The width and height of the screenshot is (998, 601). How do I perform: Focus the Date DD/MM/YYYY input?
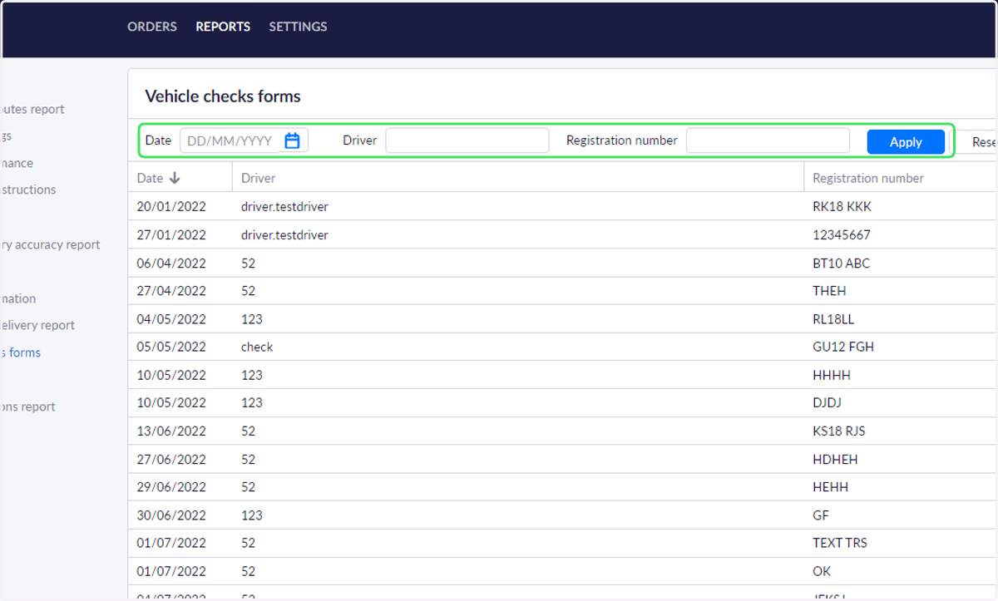[244, 140]
